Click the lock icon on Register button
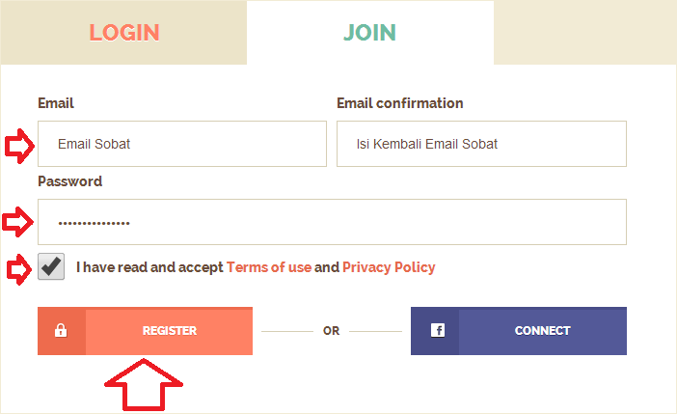Screen dimensions: 677x414 pos(61,331)
